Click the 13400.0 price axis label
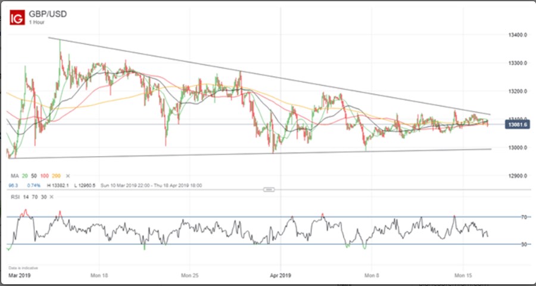This screenshot has width=536, height=286. pyautogui.click(x=518, y=35)
